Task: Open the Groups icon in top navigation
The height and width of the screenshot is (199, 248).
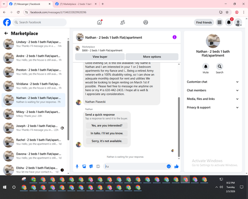Action: click(146, 22)
